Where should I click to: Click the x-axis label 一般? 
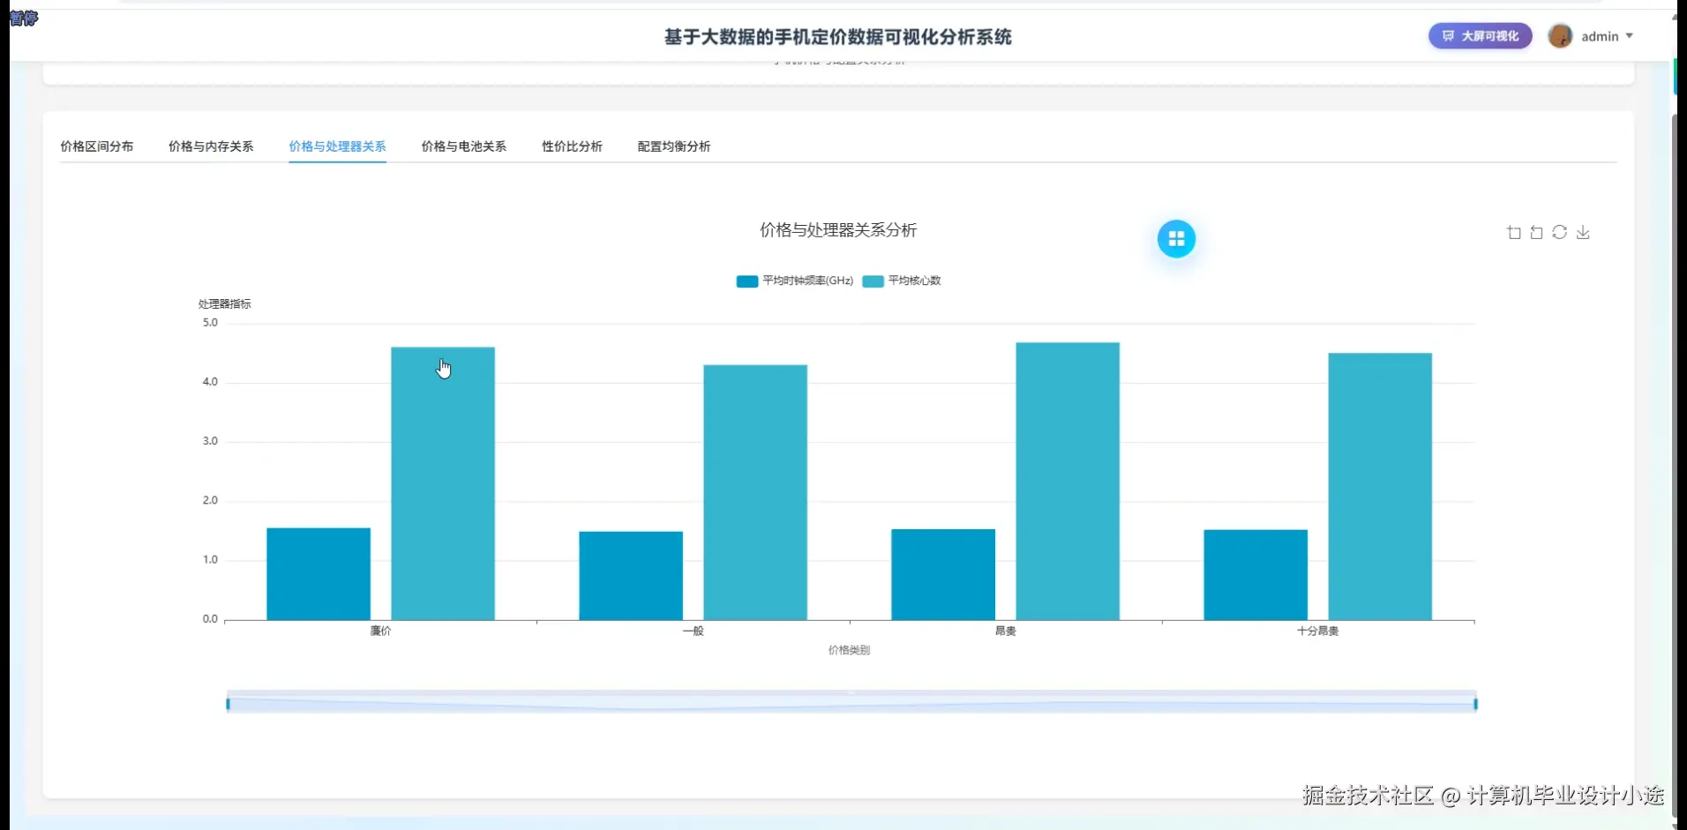tap(693, 632)
